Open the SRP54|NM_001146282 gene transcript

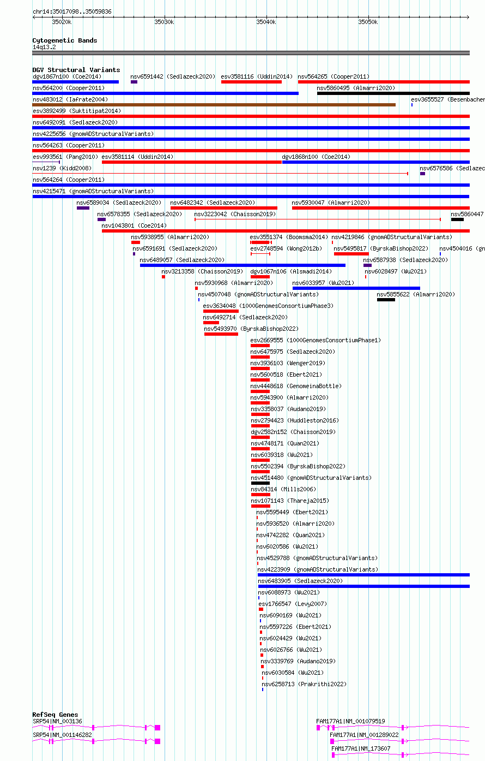[x=96, y=741]
